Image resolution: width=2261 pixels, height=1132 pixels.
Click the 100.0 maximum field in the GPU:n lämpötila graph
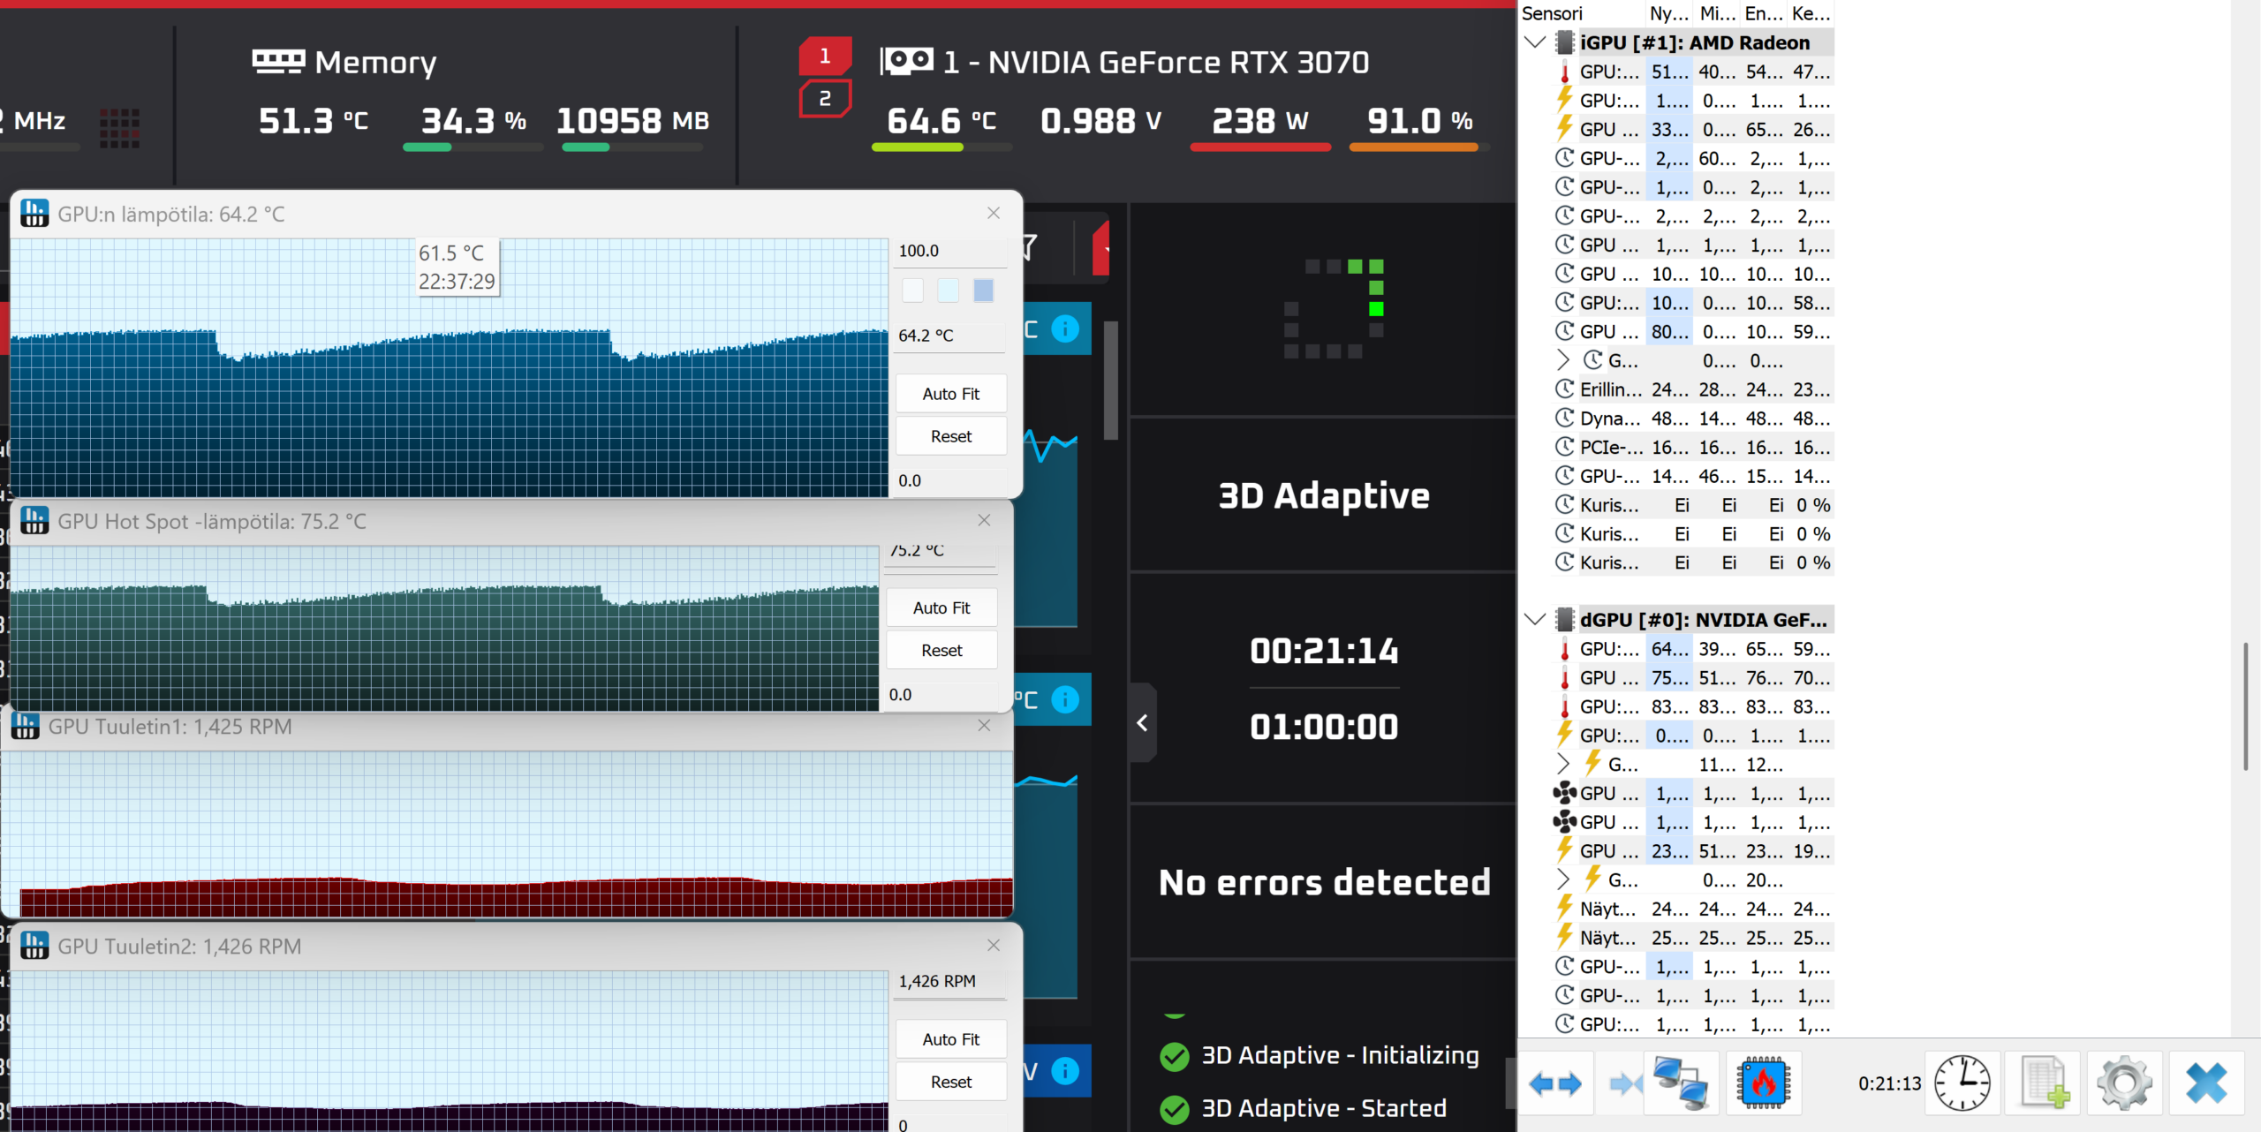coord(951,251)
